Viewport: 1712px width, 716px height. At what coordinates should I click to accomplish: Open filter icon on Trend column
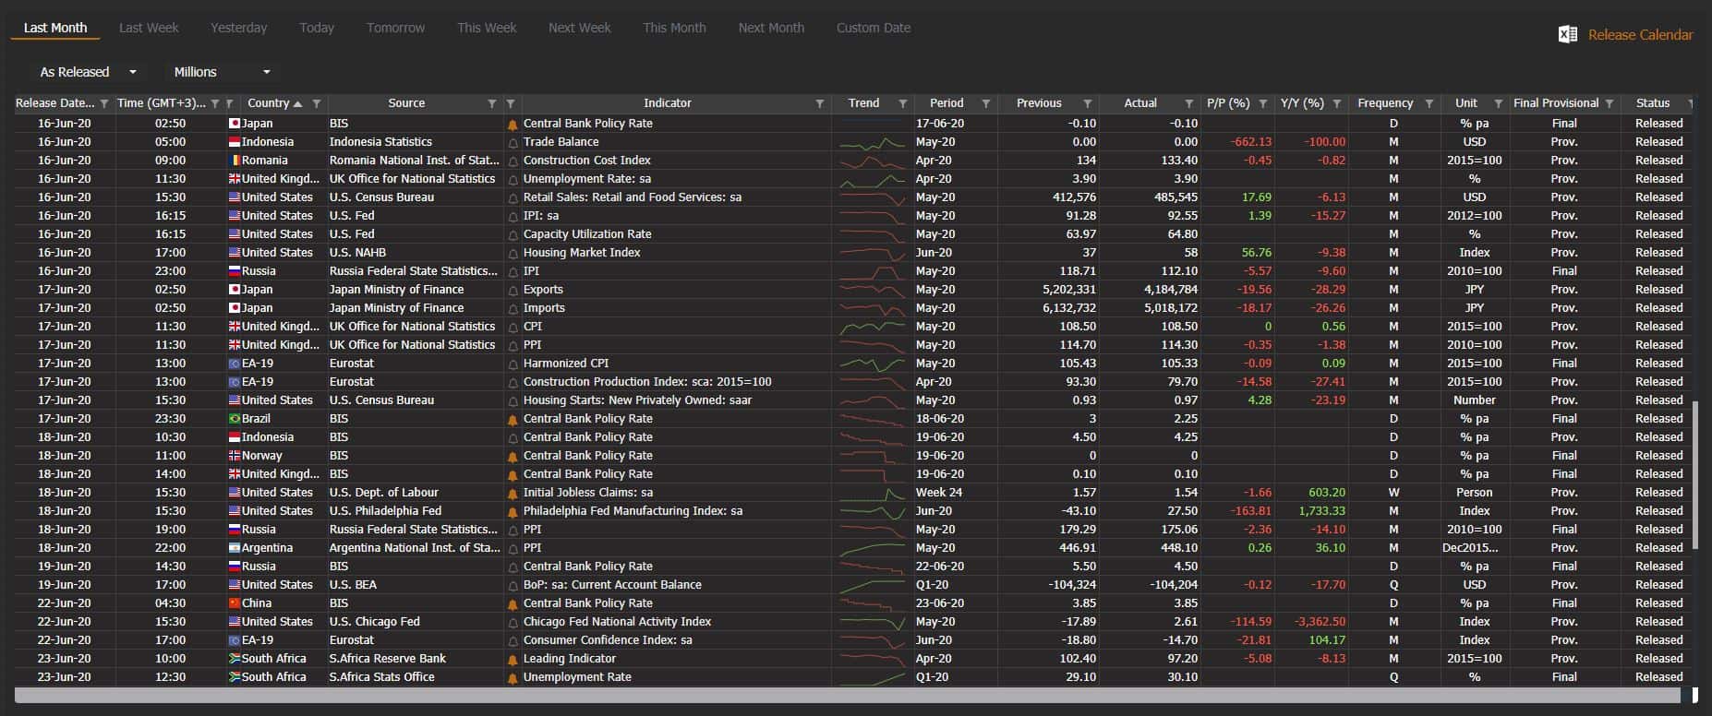(903, 103)
